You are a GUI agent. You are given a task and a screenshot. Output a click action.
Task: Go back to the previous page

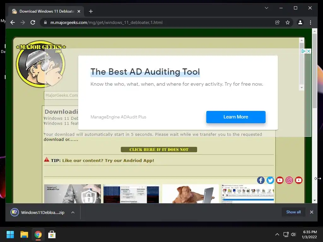point(13,22)
